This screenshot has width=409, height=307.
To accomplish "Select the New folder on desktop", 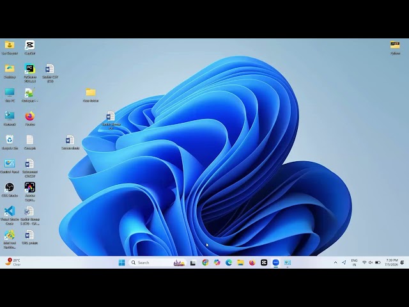I will click(x=91, y=95).
